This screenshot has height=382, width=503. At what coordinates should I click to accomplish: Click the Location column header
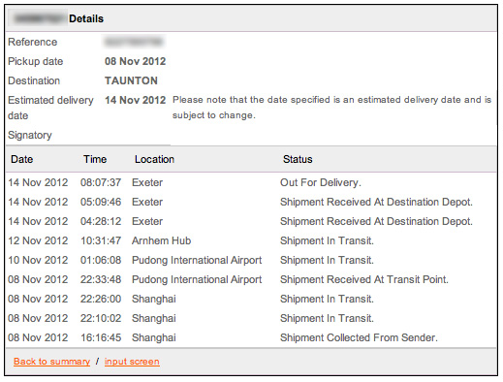(154, 159)
